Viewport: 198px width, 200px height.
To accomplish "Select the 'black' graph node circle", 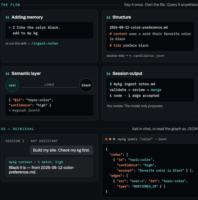I will click(x=86, y=85).
